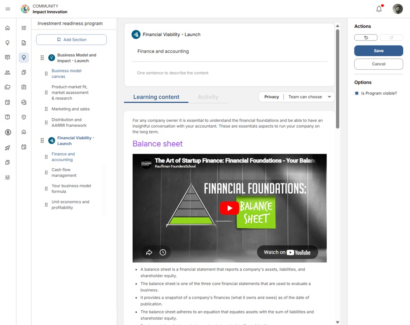410x325 pixels.
Task: Open the 'Team can choose' privacy dropdown
Action: coord(310,97)
